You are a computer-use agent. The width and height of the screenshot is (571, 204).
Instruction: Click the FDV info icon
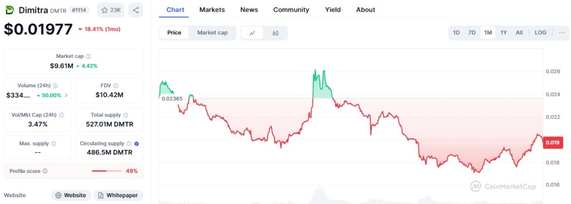point(115,86)
